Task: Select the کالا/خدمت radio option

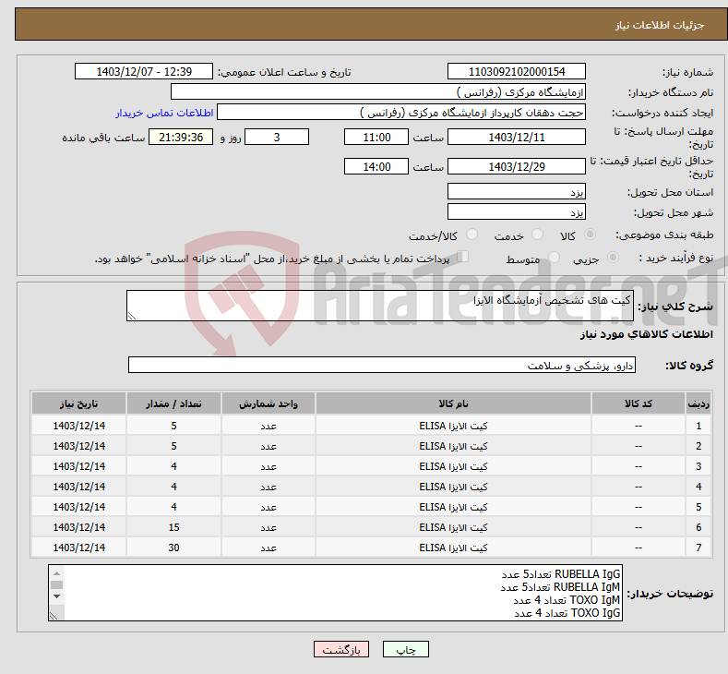Action: pos(472,235)
